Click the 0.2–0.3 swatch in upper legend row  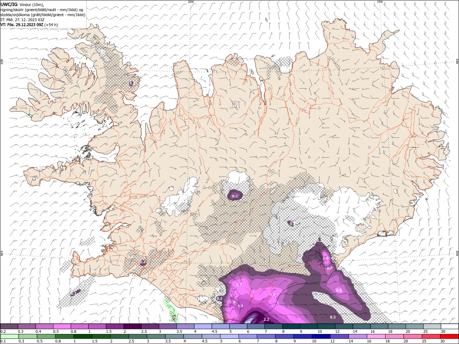click(x=9, y=326)
